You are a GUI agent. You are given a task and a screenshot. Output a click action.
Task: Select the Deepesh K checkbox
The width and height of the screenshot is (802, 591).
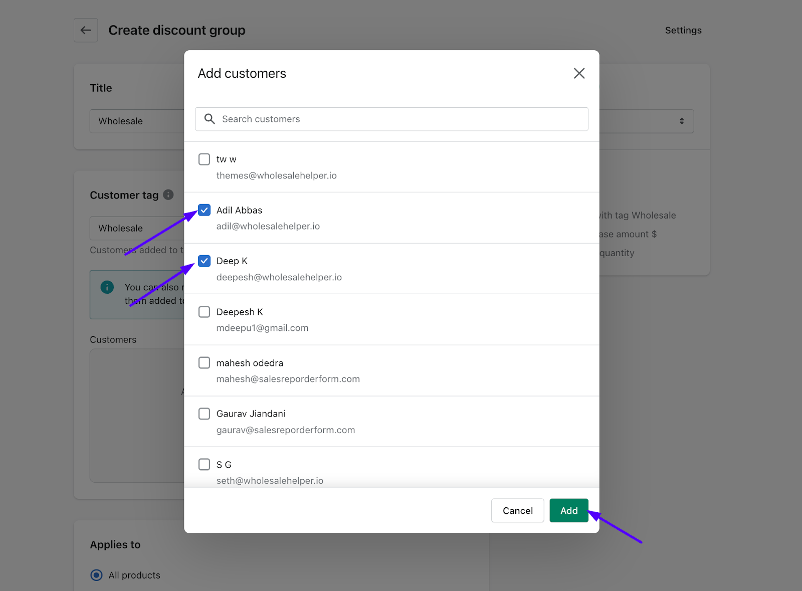click(x=204, y=312)
